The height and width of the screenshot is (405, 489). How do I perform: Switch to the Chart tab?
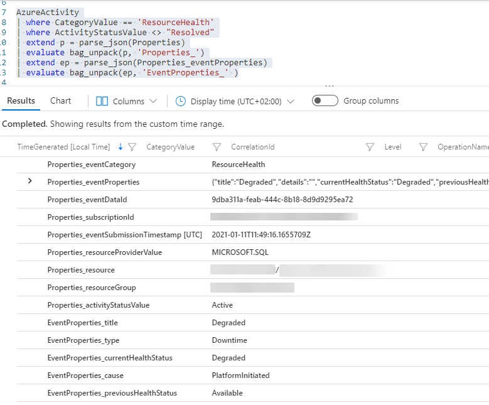[61, 100]
